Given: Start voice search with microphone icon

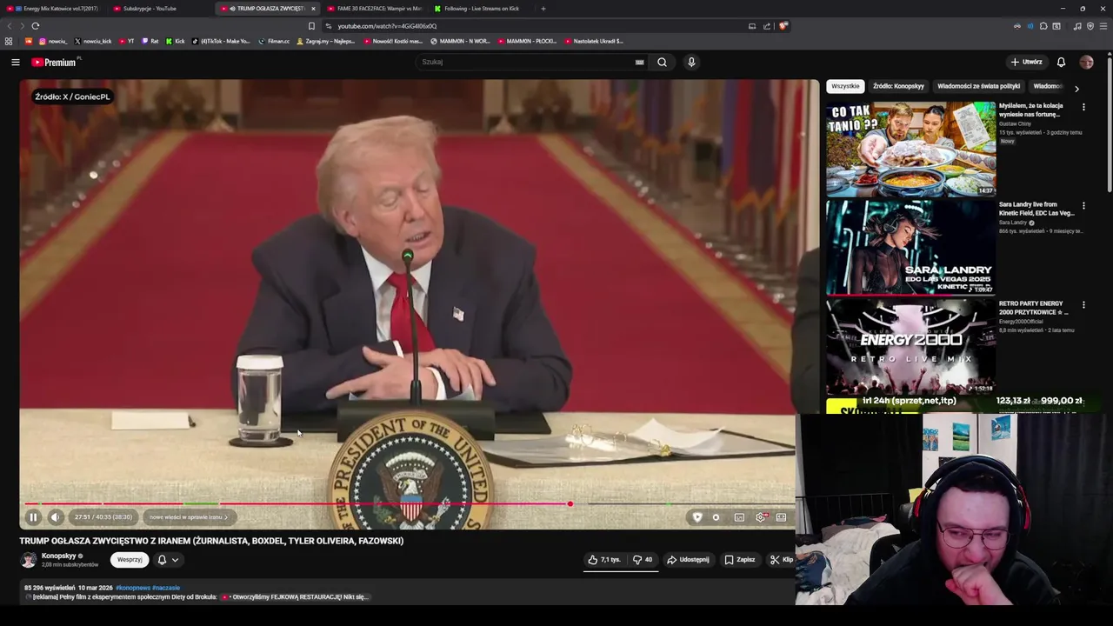Looking at the screenshot, I should pyautogui.click(x=691, y=62).
